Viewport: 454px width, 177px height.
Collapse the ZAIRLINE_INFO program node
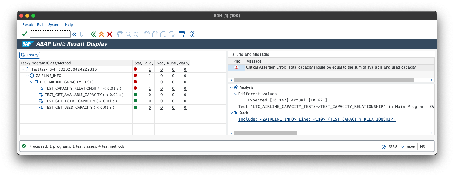click(27, 76)
